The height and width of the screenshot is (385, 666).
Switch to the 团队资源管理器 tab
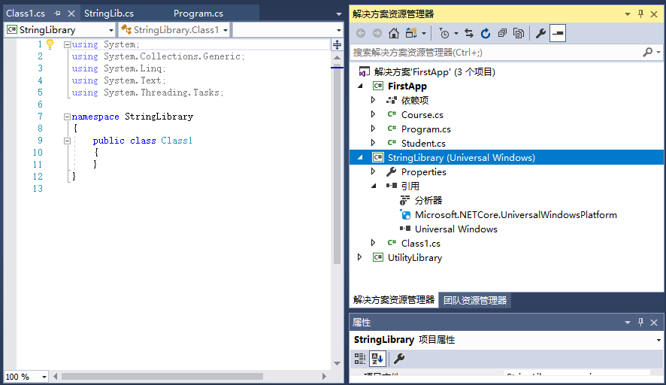click(x=475, y=300)
